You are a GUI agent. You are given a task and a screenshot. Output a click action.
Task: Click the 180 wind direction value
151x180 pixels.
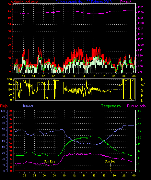pos(9,90)
